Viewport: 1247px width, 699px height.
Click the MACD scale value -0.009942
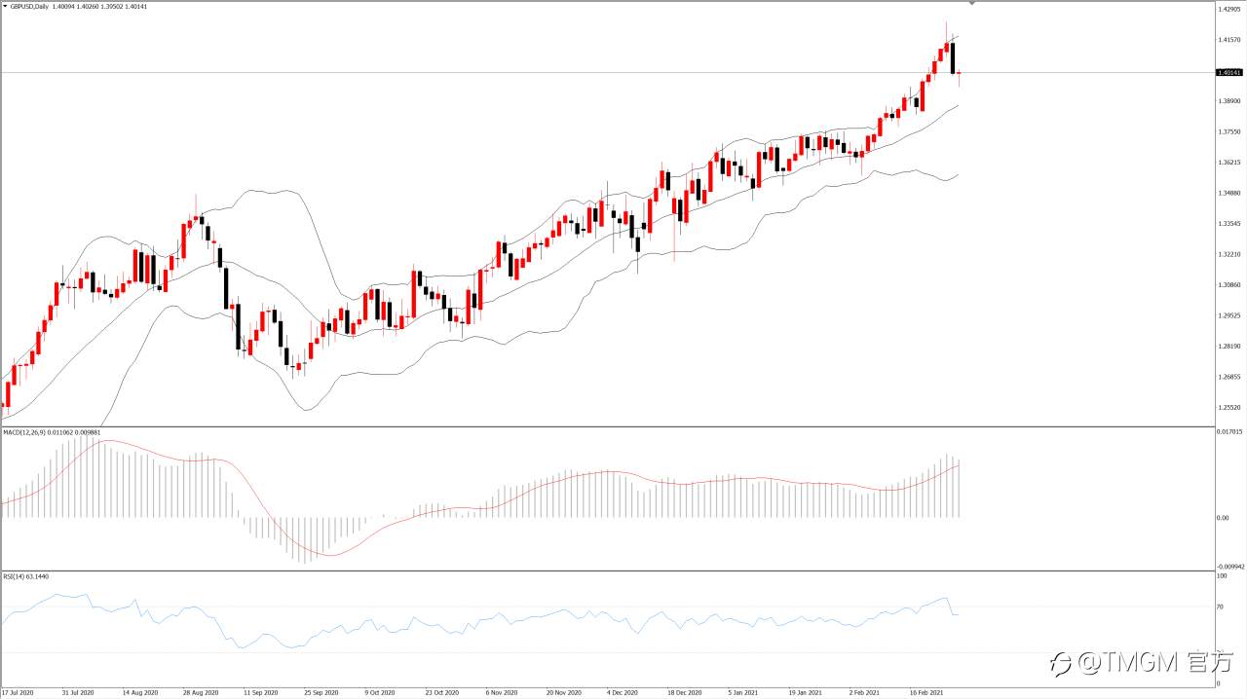pos(1231,566)
